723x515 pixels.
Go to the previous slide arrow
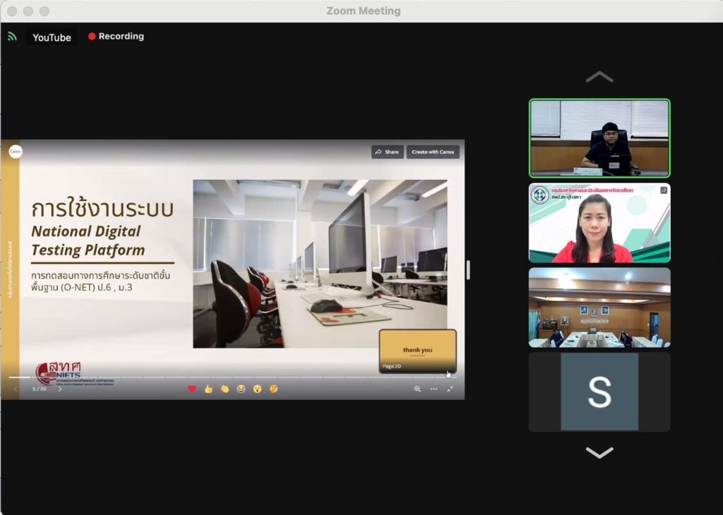pos(16,389)
